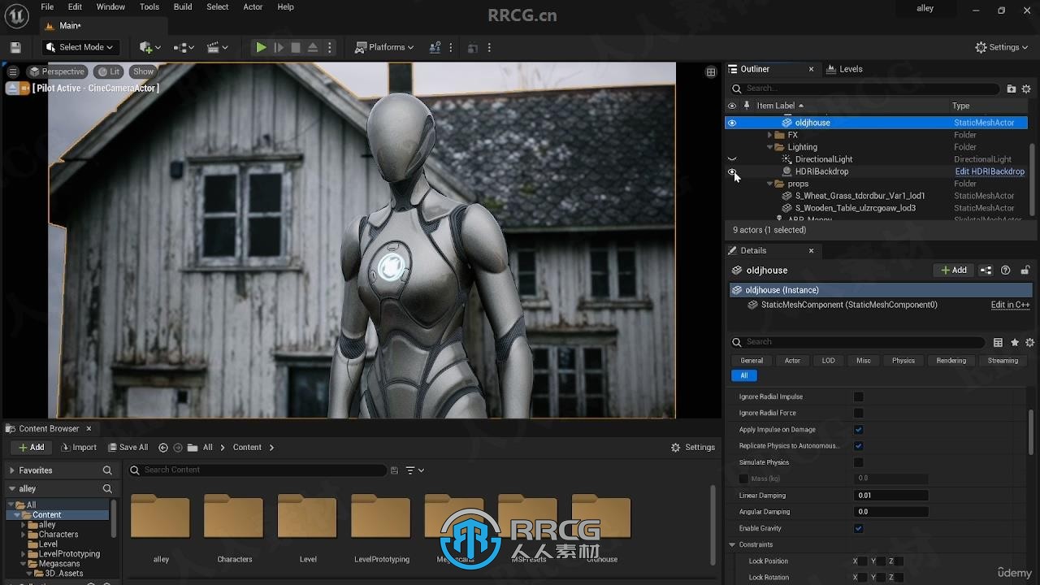
Task: Click the pin column icon in Outliner header
Action: 747,106
